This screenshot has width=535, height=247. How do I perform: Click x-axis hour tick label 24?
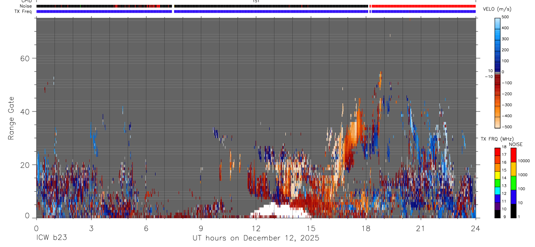point(475,228)
